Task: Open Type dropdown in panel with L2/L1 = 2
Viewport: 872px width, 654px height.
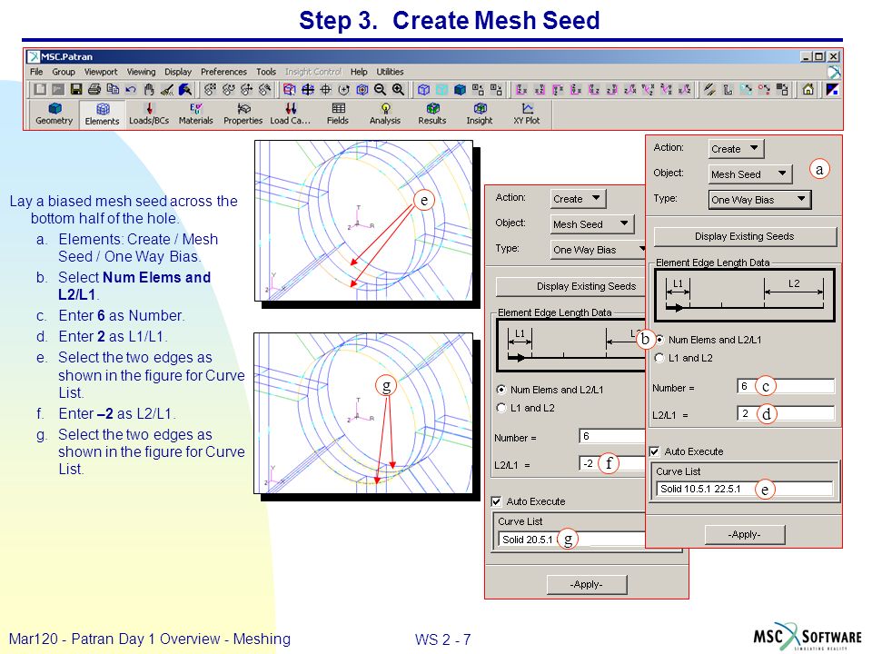Action: [760, 200]
